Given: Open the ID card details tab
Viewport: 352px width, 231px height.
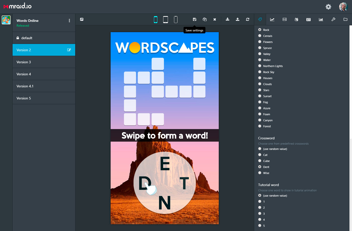Looking at the screenshot, I should tap(309, 19).
